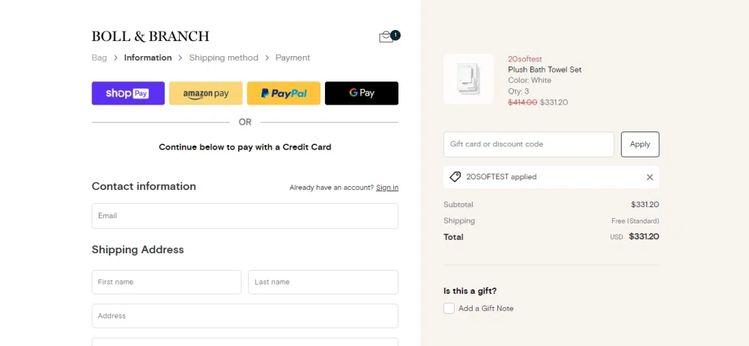
Task: Jump to Payment breadcrumb step
Action: (292, 58)
